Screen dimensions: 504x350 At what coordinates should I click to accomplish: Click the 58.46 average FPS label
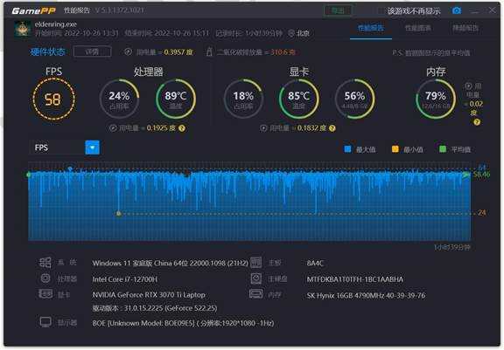pos(481,175)
